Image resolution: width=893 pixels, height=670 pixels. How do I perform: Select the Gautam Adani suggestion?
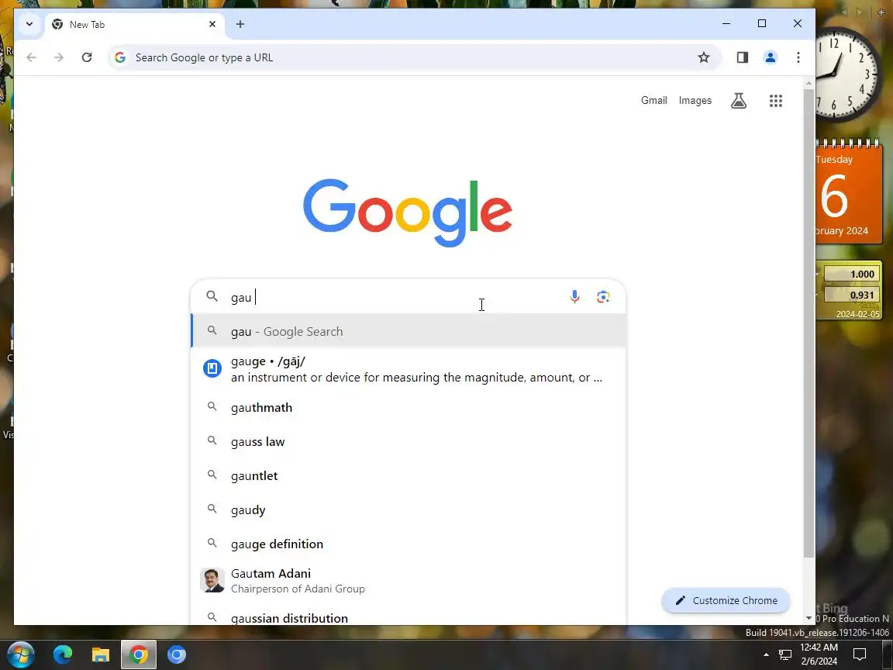[x=409, y=581]
